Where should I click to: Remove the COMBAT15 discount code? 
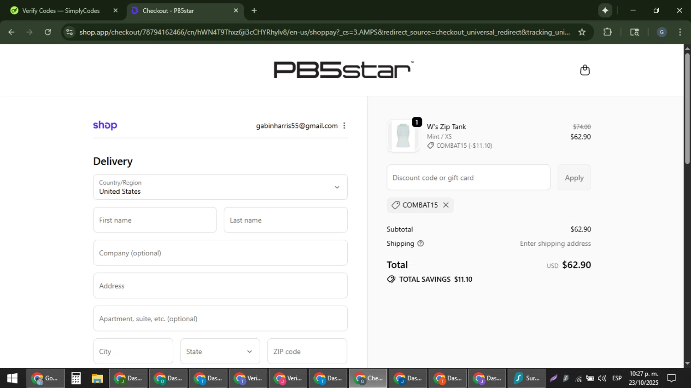(445, 205)
